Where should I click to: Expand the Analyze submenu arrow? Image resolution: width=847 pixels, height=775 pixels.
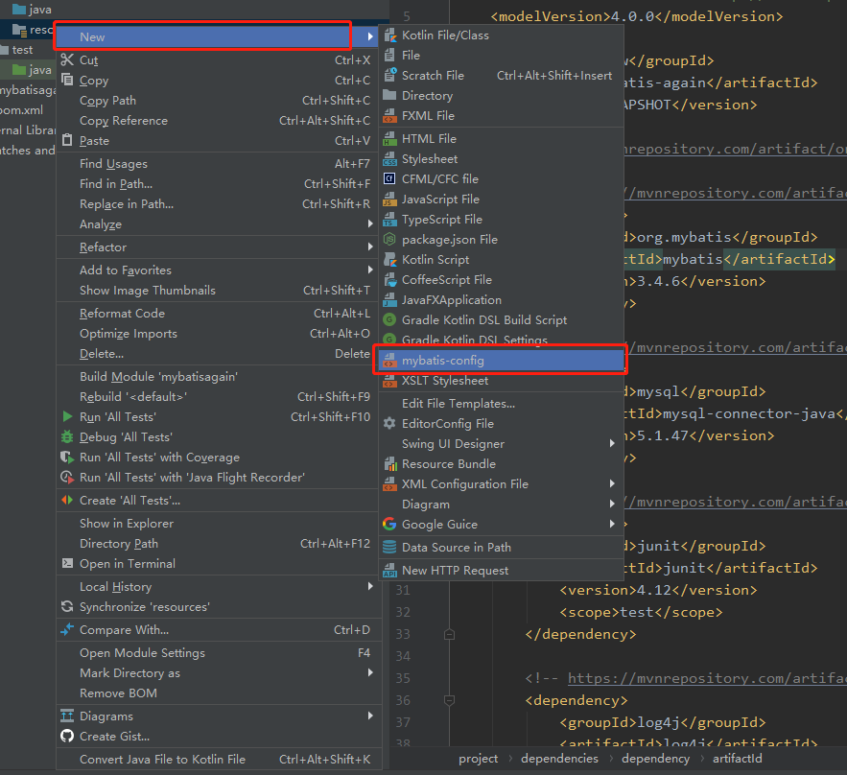tap(370, 223)
